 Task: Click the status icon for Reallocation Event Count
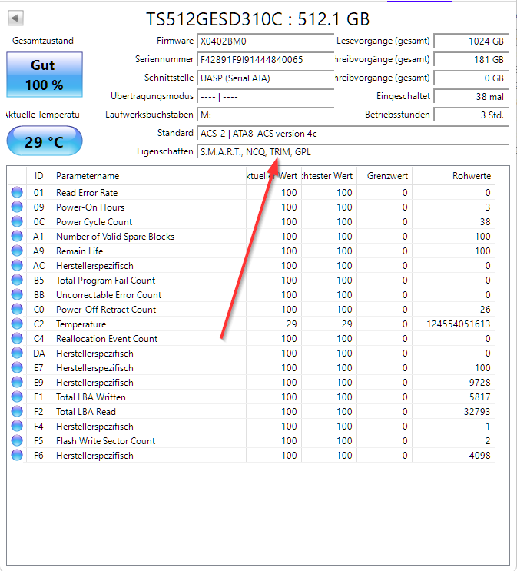pos(17,338)
